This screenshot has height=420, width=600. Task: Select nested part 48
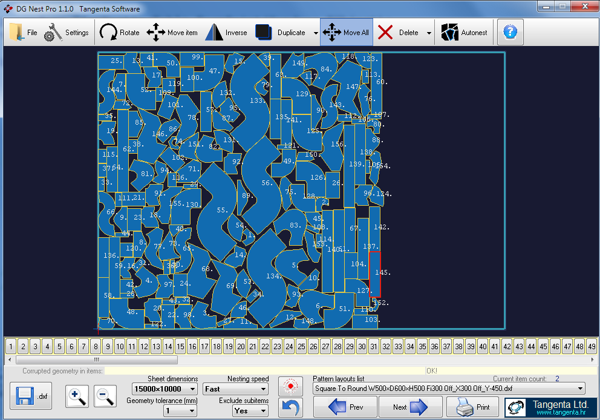point(126,314)
